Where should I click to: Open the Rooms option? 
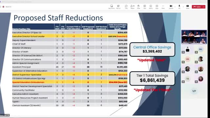point(151,7)
